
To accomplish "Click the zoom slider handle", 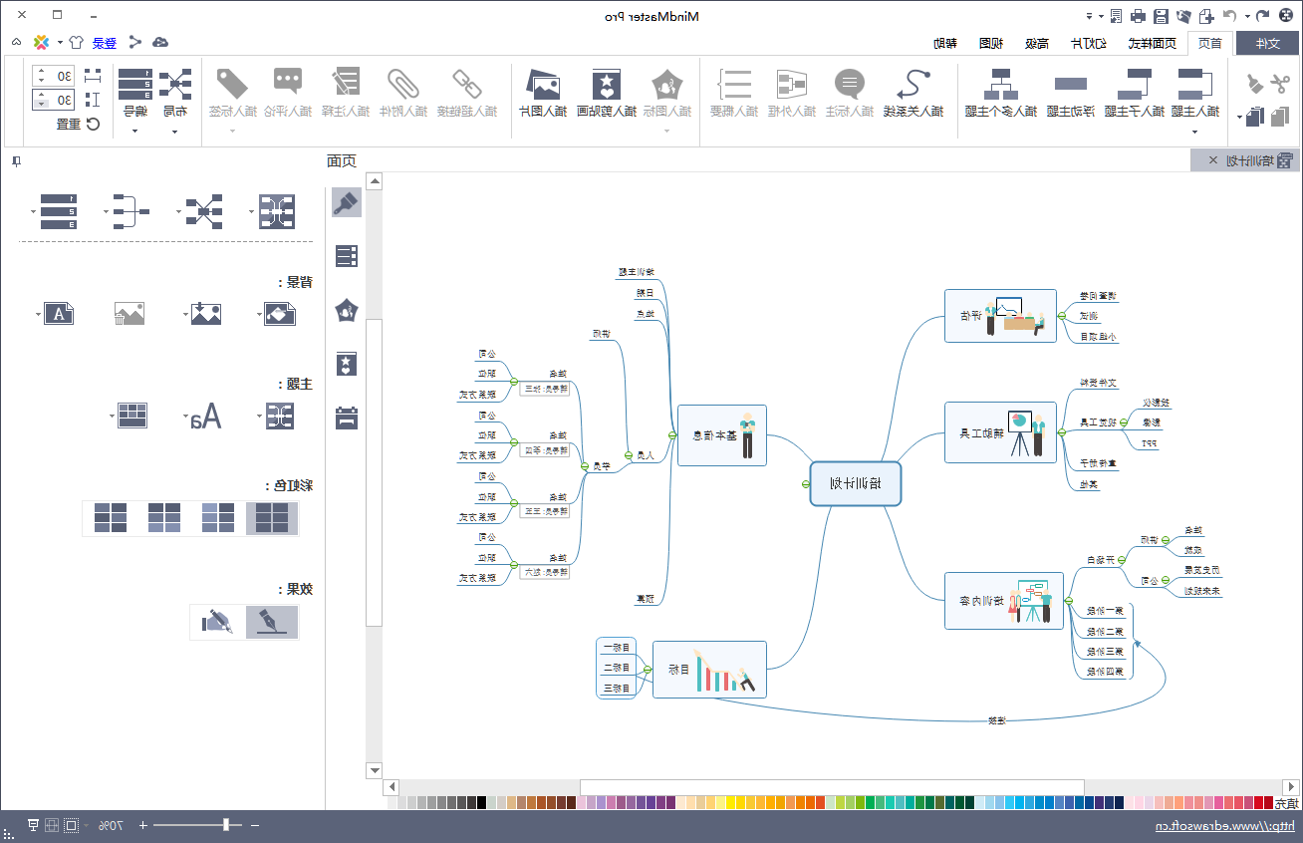I will 228,825.
